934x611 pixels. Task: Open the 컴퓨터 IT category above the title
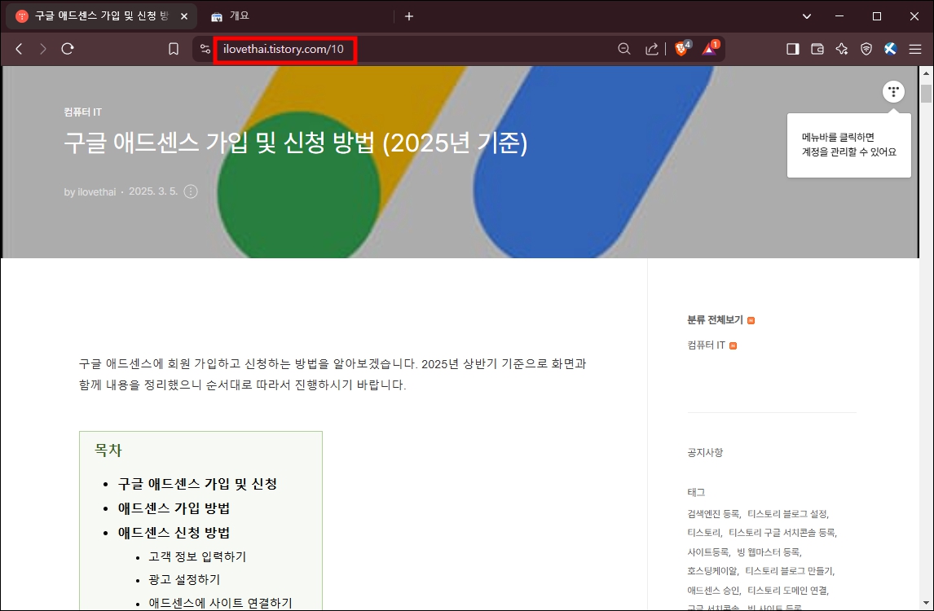coord(83,112)
